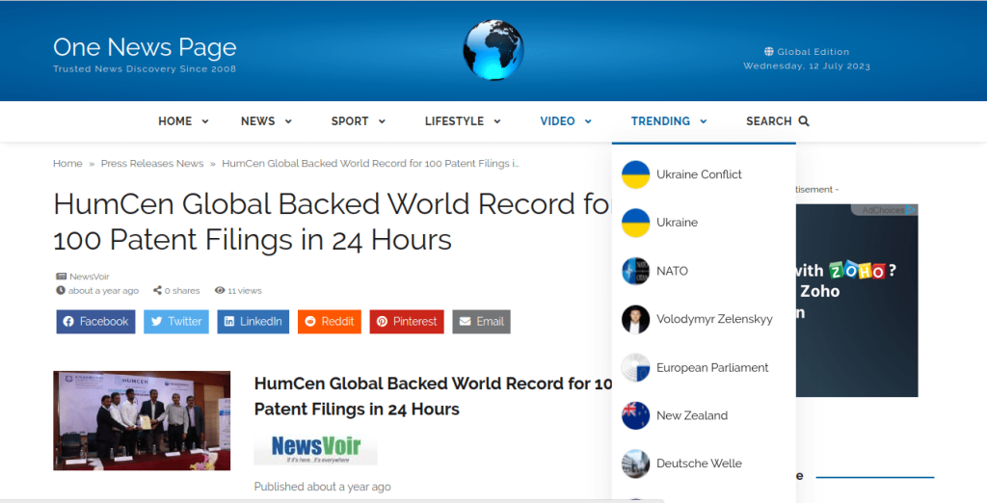Screen dimensions: 987x503
Task: Click the newspaper icon beside NewsVoir
Action: click(x=61, y=277)
